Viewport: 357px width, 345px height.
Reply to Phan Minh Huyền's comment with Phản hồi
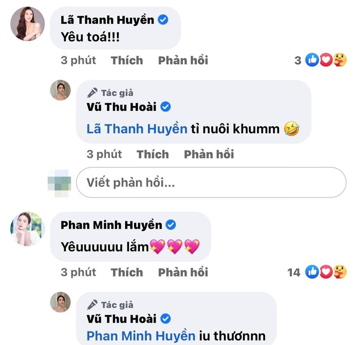tap(183, 273)
